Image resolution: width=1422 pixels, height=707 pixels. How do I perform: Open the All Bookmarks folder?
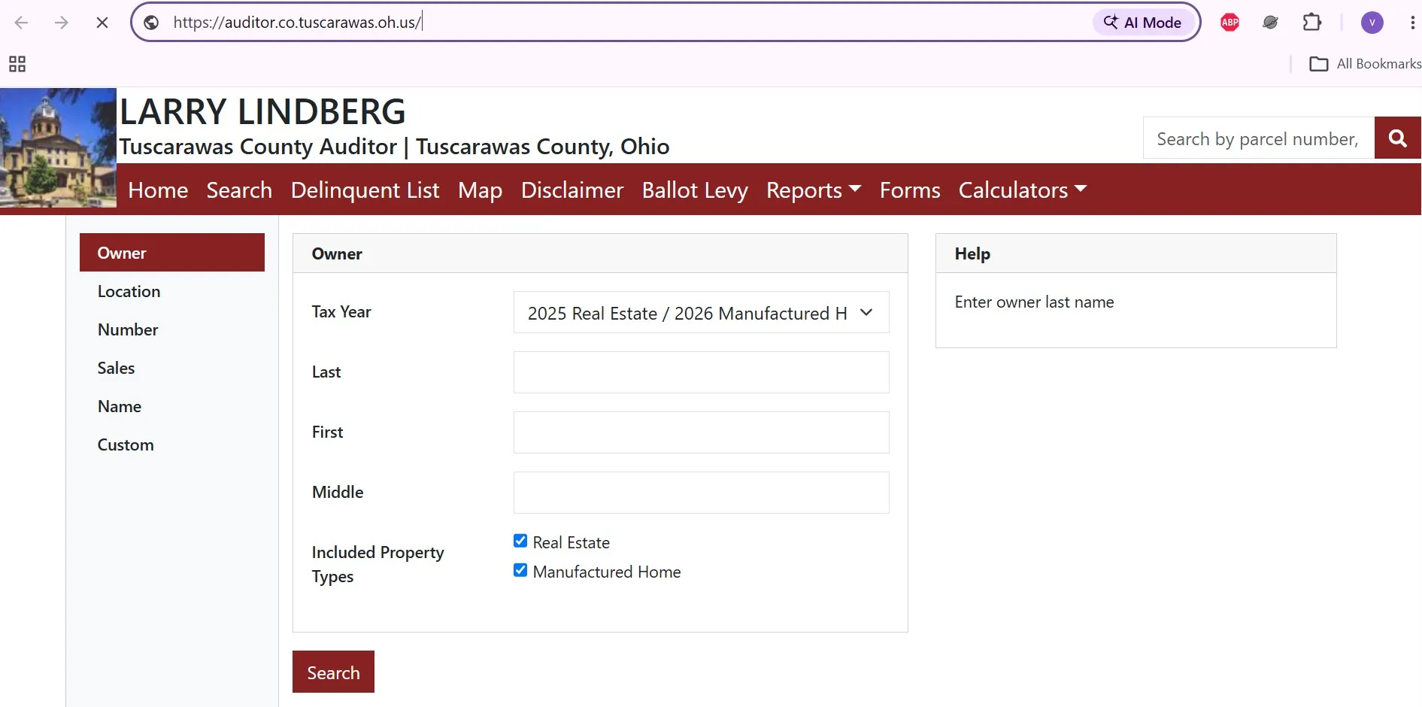pyautogui.click(x=1365, y=64)
